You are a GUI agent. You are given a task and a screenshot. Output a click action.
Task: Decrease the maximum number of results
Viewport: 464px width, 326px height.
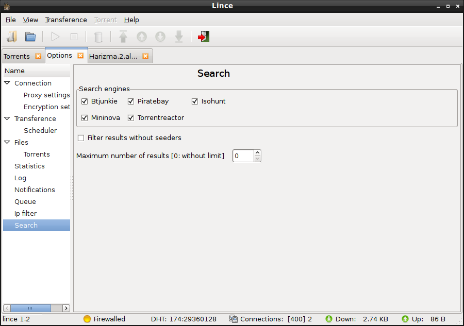257,159
